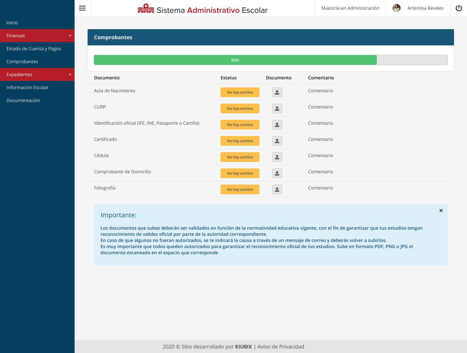
Task: Click the power logout icon
Action: coord(459,8)
